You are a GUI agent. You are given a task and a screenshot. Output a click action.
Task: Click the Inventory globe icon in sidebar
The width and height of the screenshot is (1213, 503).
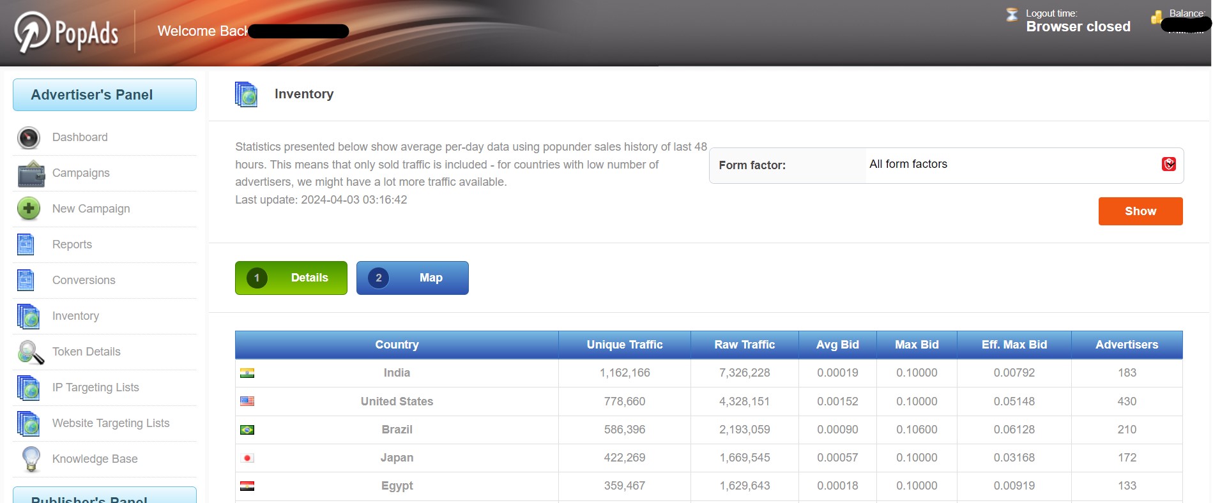tap(29, 316)
